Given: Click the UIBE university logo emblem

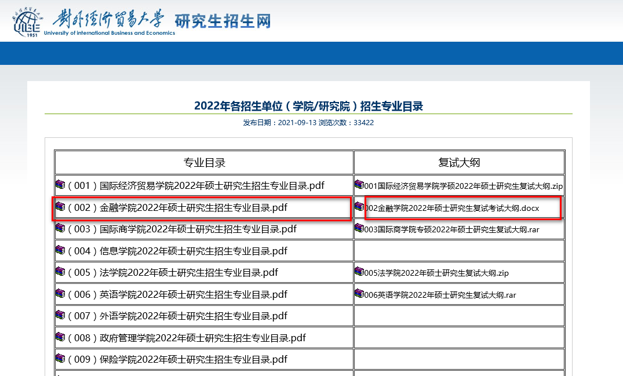Looking at the screenshot, I should [x=27, y=21].
